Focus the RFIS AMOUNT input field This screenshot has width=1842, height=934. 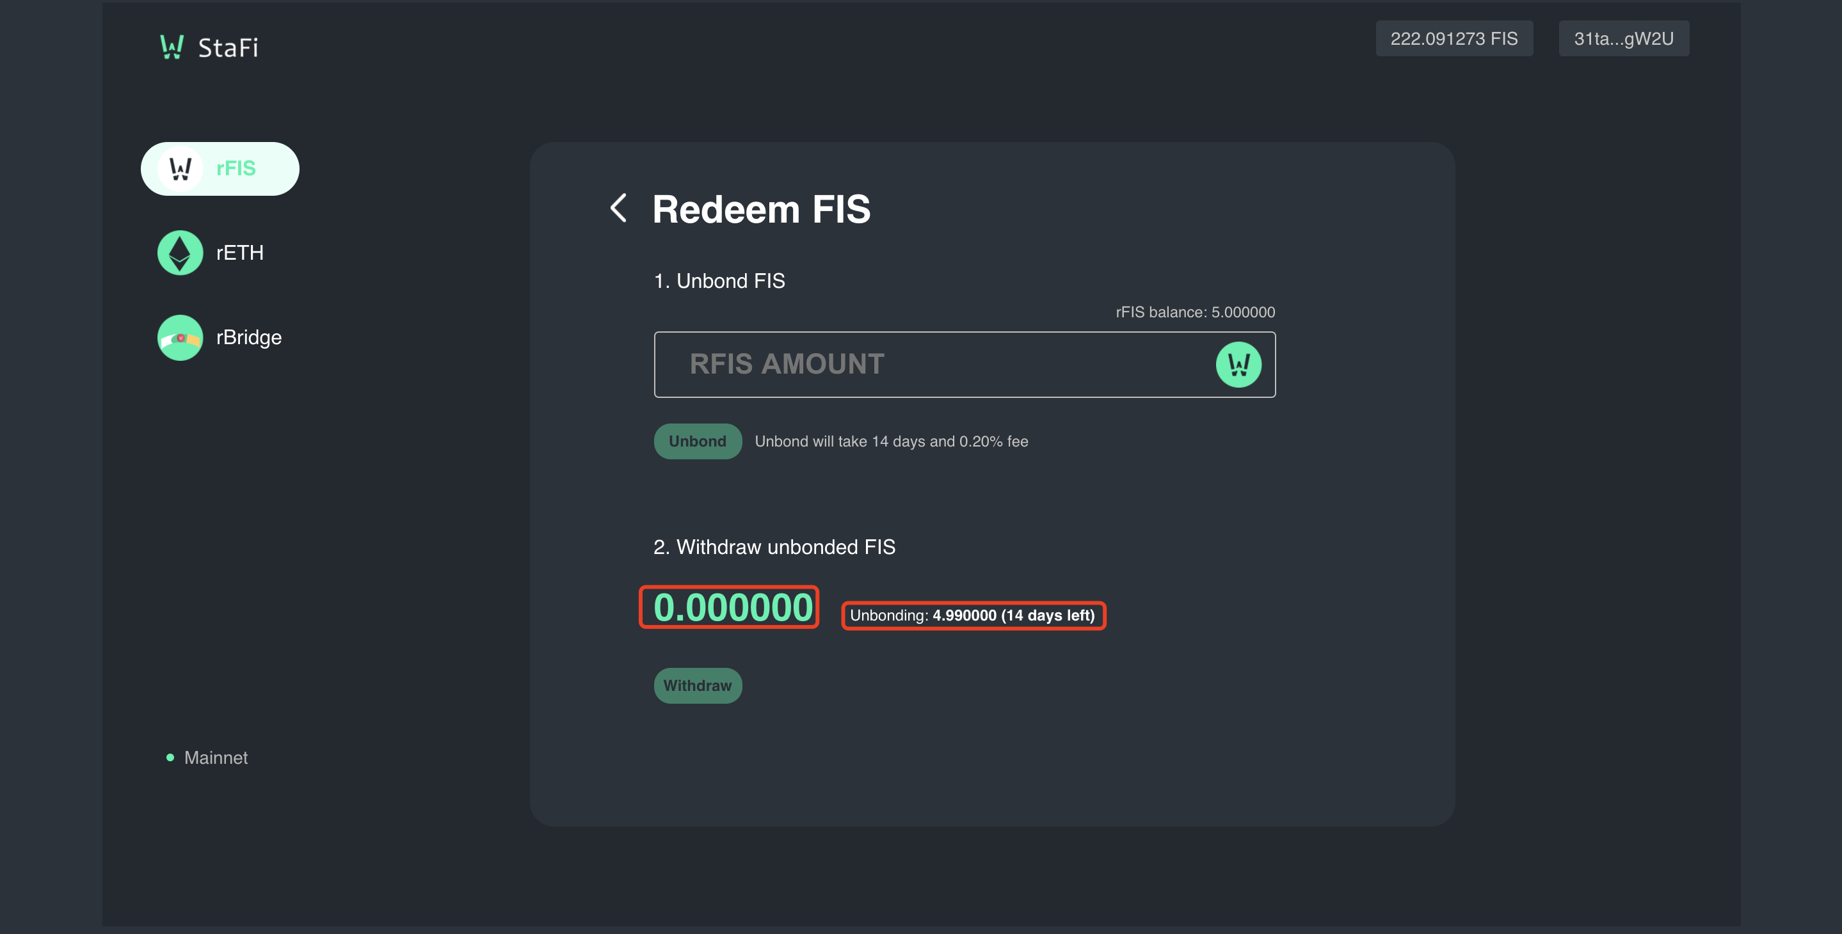(x=964, y=365)
